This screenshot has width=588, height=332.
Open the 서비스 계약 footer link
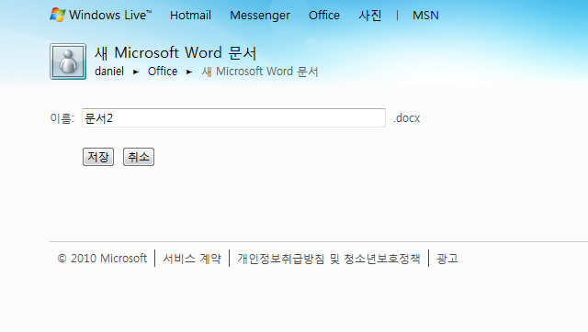tap(192, 259)
